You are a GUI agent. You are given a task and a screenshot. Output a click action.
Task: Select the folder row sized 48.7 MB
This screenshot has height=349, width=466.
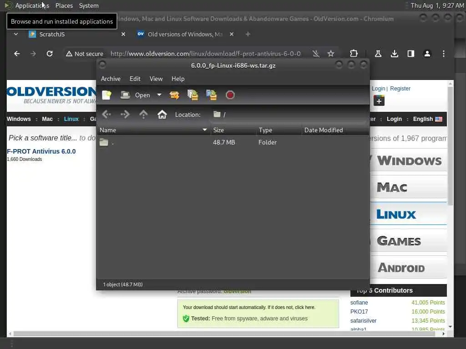click(233, 142)
